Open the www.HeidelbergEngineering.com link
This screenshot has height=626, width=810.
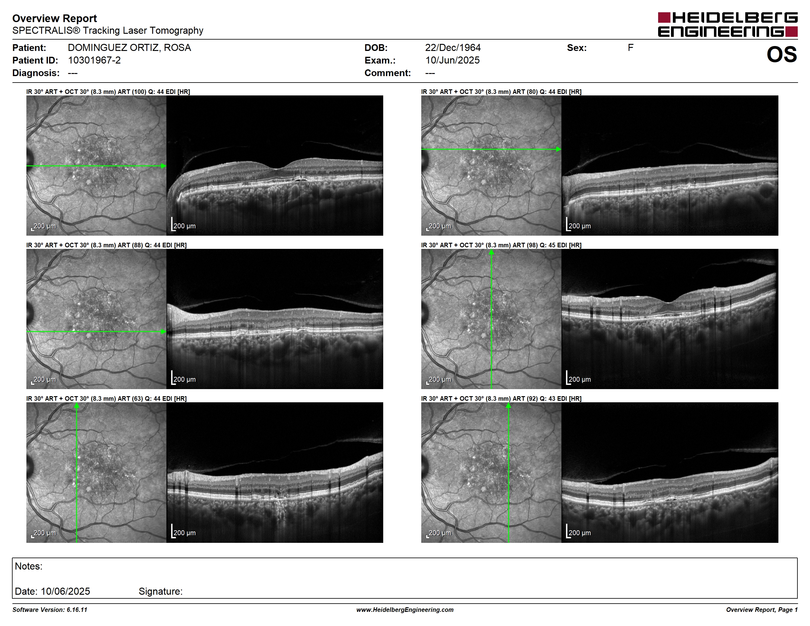405,610
